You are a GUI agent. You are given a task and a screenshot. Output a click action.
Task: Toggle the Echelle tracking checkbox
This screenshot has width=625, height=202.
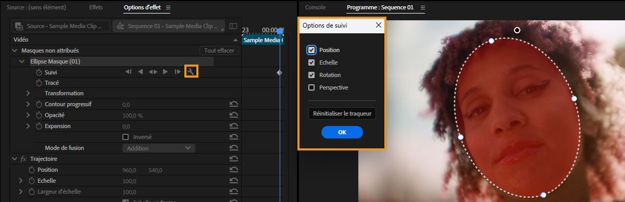311,62
